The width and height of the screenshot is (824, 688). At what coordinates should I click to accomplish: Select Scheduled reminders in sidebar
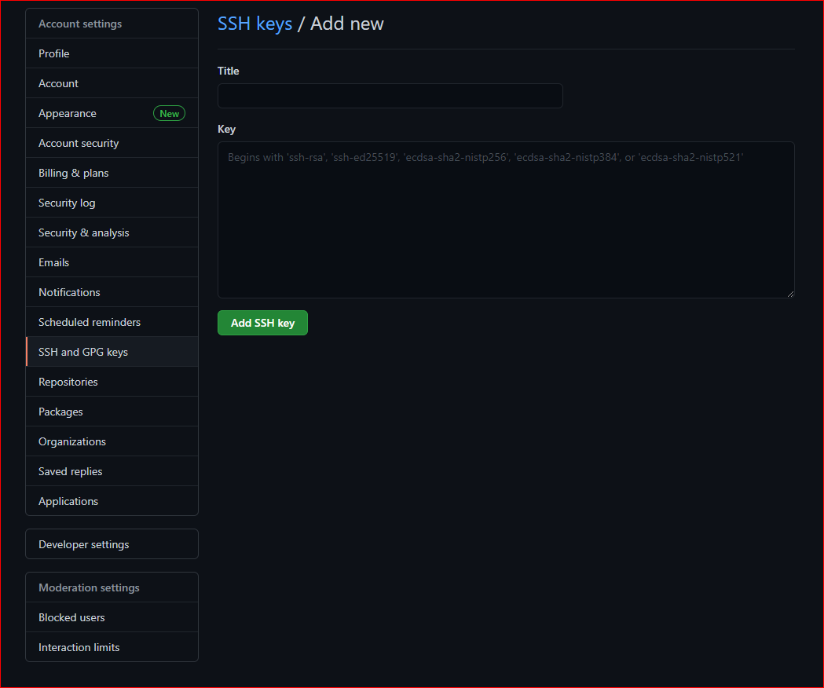(90, 322)
